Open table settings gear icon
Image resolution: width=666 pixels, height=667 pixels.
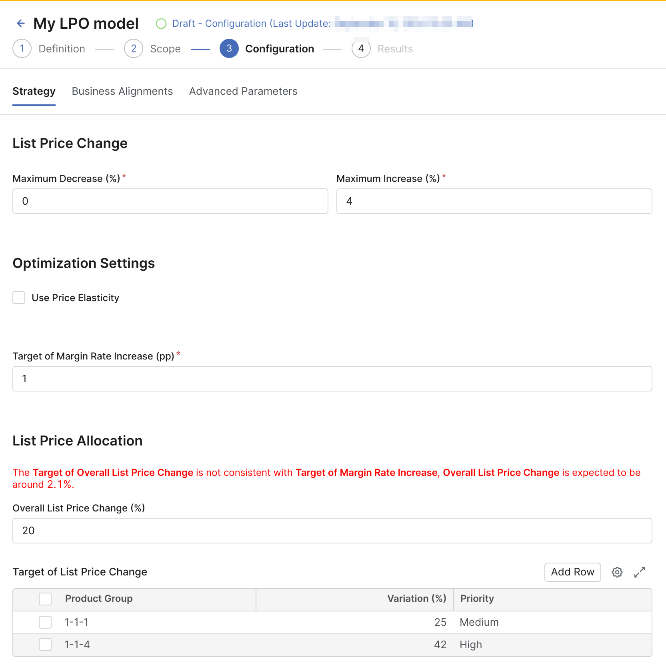617,572
